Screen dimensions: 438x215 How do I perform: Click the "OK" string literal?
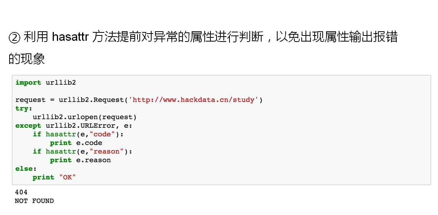67,177
